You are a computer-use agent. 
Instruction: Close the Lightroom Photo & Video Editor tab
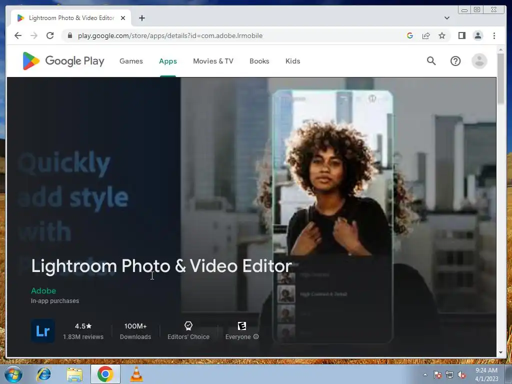pyautogui.click(x=123, y=18)
